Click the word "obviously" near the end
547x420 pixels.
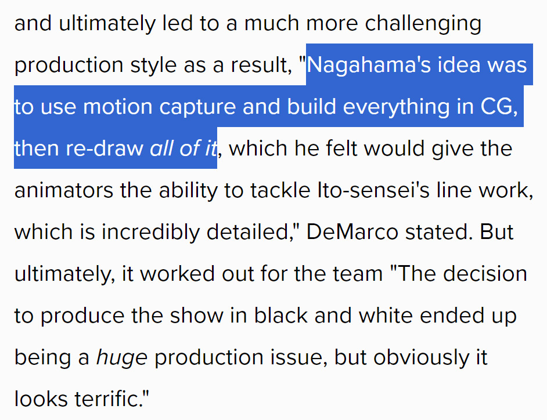click(417, 357)
